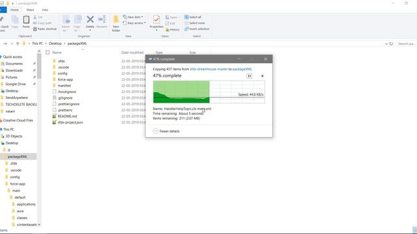Open the README.md file
The image size is (417, 234).
click(x=67, y=116)
